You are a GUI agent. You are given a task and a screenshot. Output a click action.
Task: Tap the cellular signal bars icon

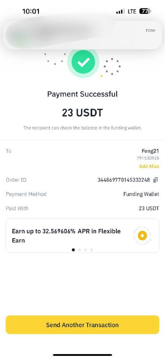(x=120, y=11)
